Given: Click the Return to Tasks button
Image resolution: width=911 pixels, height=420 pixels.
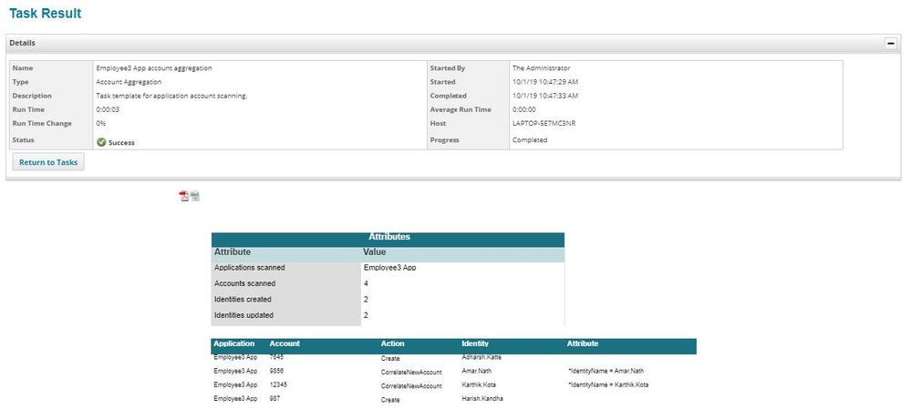Looking at the screenshot, I should [48, 162].
